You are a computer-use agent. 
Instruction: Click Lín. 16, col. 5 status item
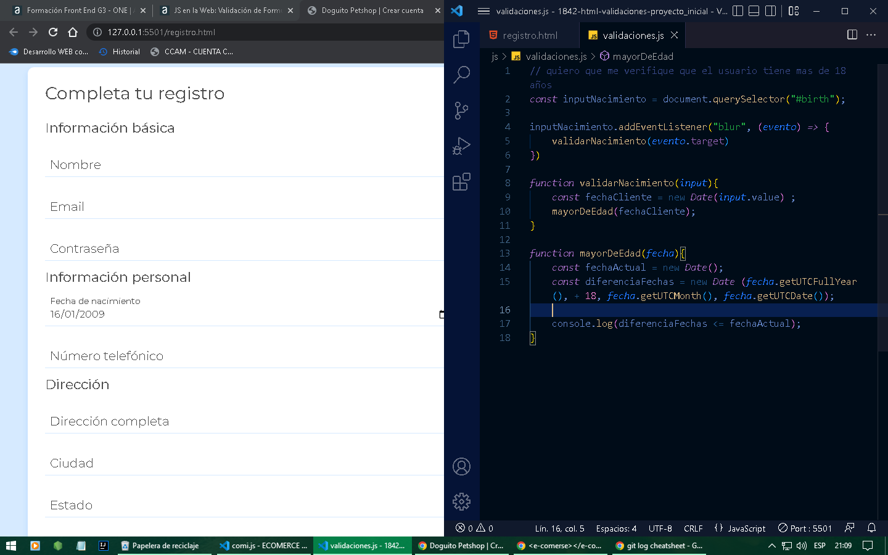coord(559,528)
